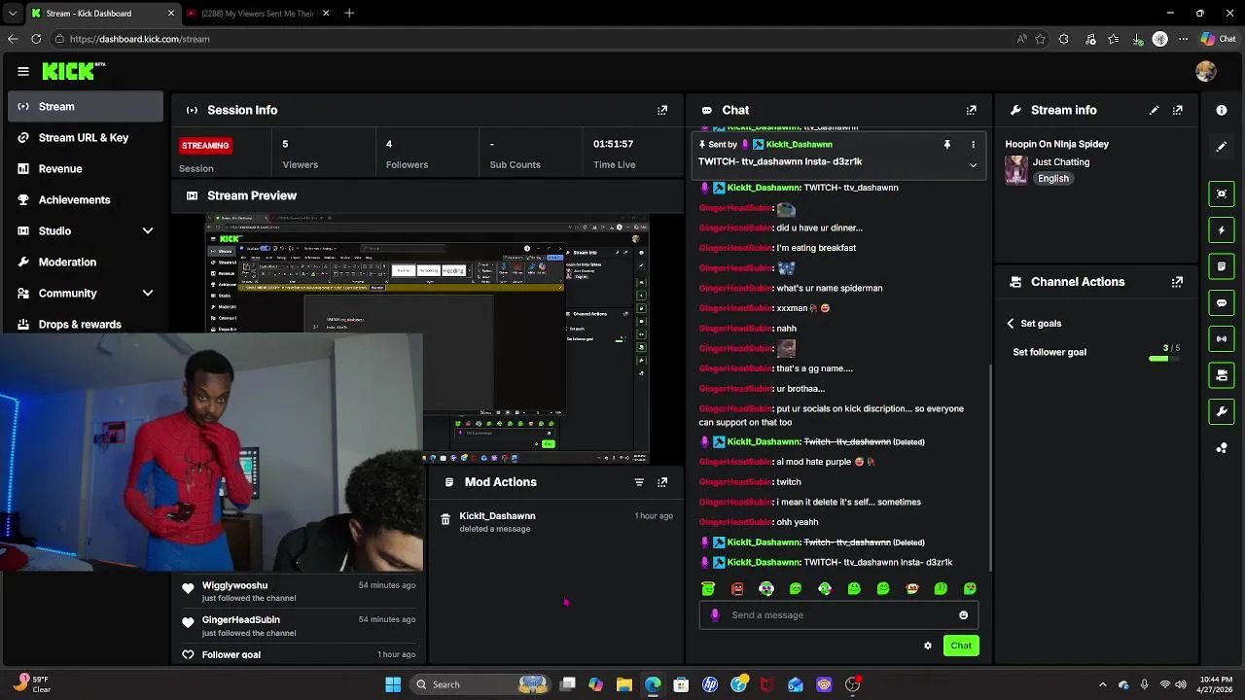Image resolution: width=1245 pixels, height=700 pixels.
Task: Click trash icon beside deleted message entry
Action: click(x=445, y=520)
